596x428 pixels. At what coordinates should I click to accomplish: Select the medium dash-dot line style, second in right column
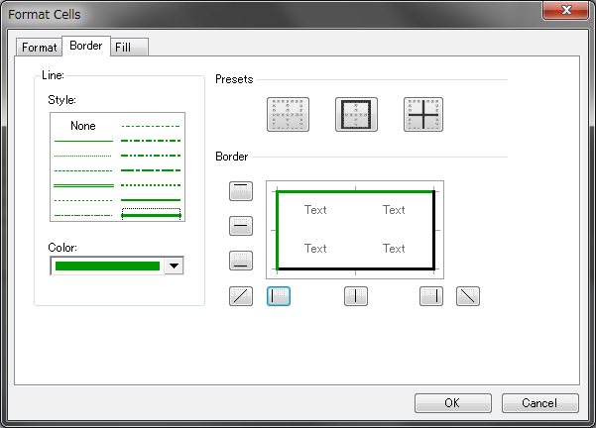coord(151,141)
